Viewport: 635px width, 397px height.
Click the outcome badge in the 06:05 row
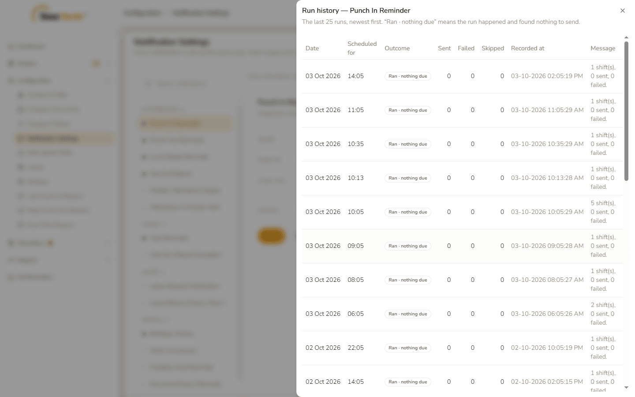pos(408,314)
